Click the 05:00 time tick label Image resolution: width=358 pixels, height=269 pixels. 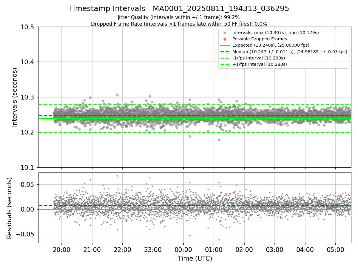336,250
